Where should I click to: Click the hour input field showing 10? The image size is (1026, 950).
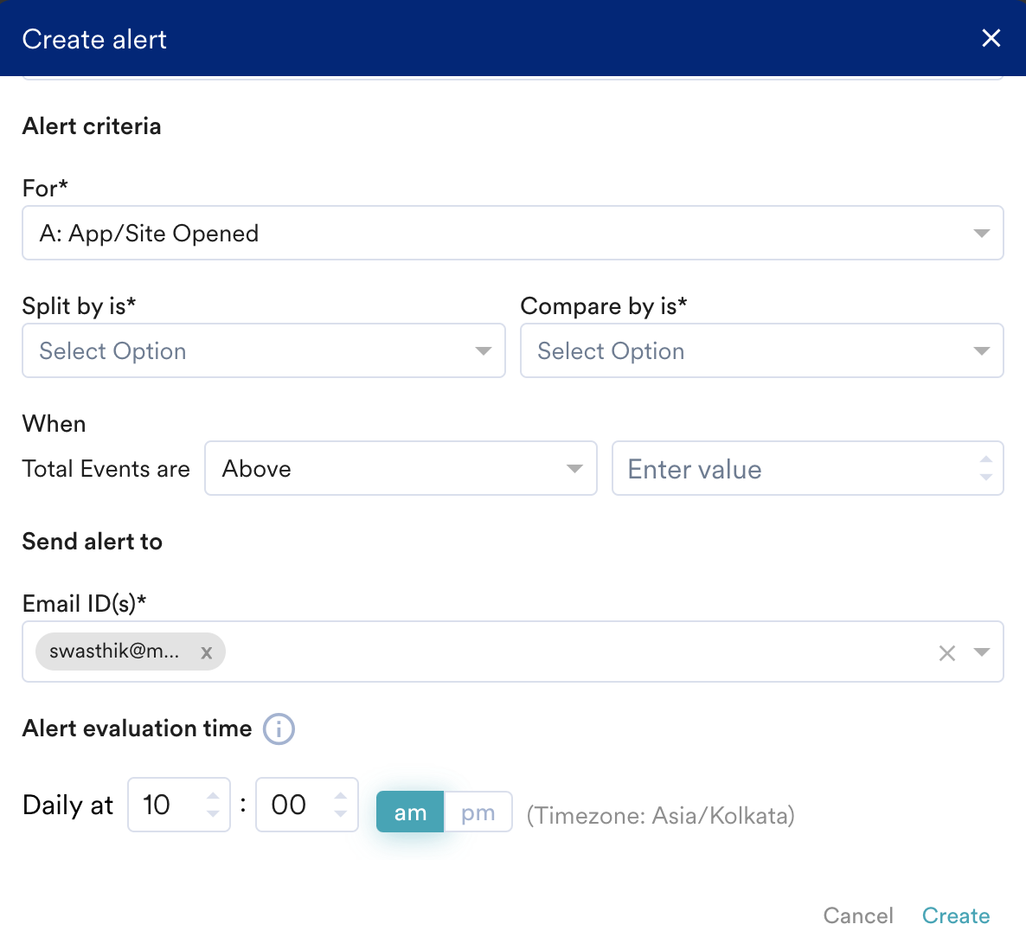[x=166, y=805]
